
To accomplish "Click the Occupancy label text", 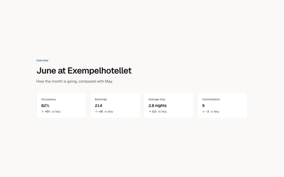I will point(49,100).
